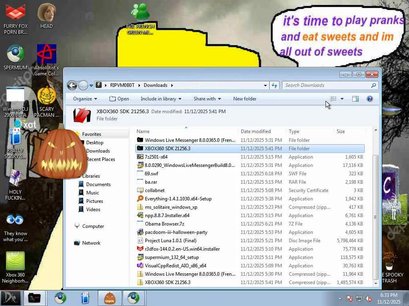
Task: Expand the breadcrumb arrow after Downloads
Action: 172,85
